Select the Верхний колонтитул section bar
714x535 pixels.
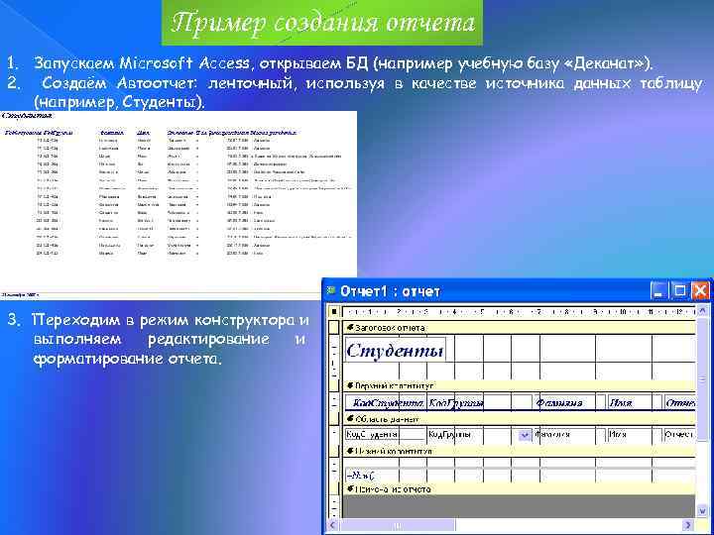[x=518, y=385]
